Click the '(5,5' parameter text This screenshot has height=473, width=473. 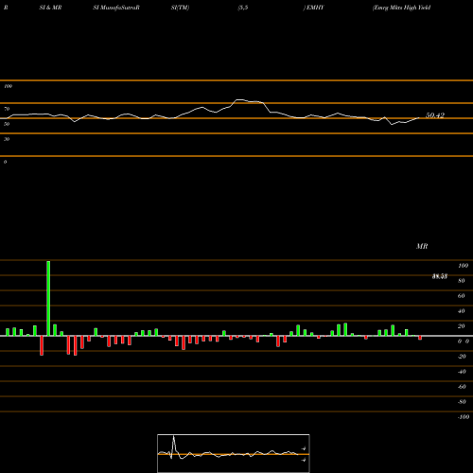[x=243, y=8]
